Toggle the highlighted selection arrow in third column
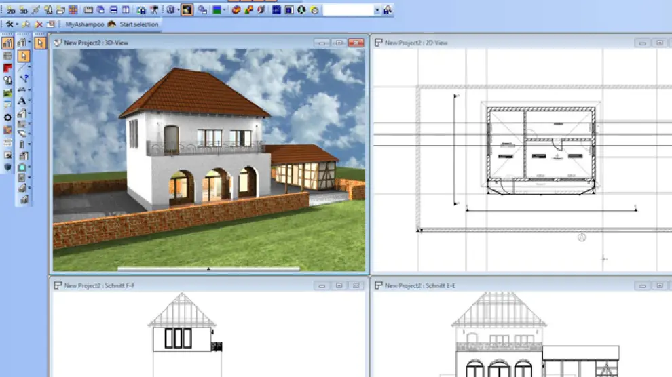Screen dimensions: 672x377 click(40, 43)
